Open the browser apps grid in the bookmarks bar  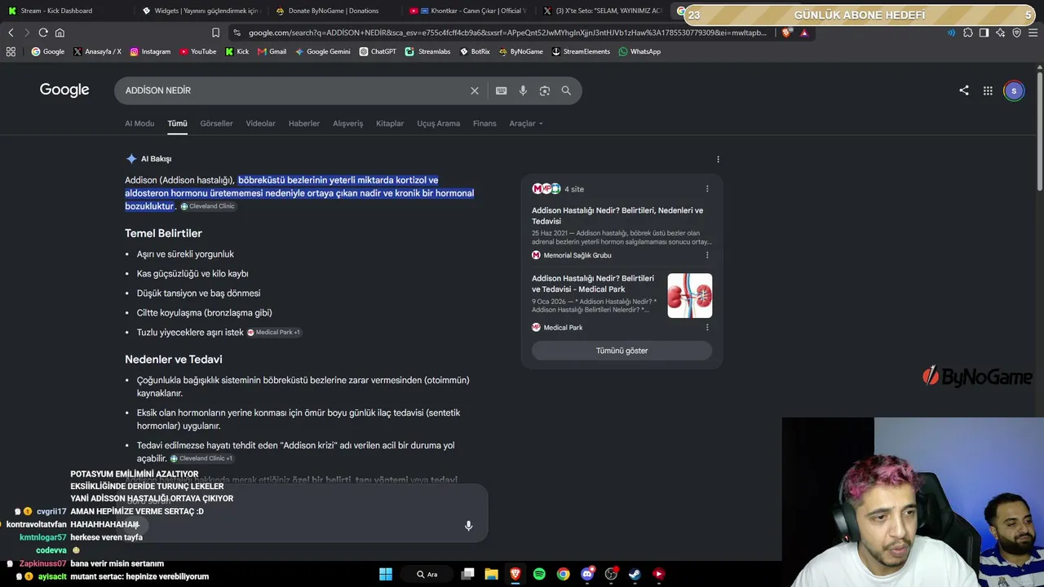tap(11, 51)
